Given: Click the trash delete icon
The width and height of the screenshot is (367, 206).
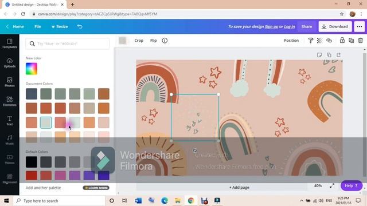Looking at the screenshot, I should click(x=361, y=41).
